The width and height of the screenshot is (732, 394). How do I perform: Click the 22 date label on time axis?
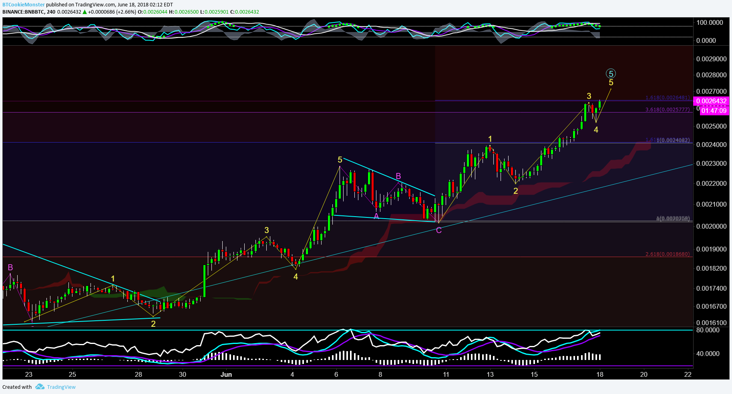688,374
